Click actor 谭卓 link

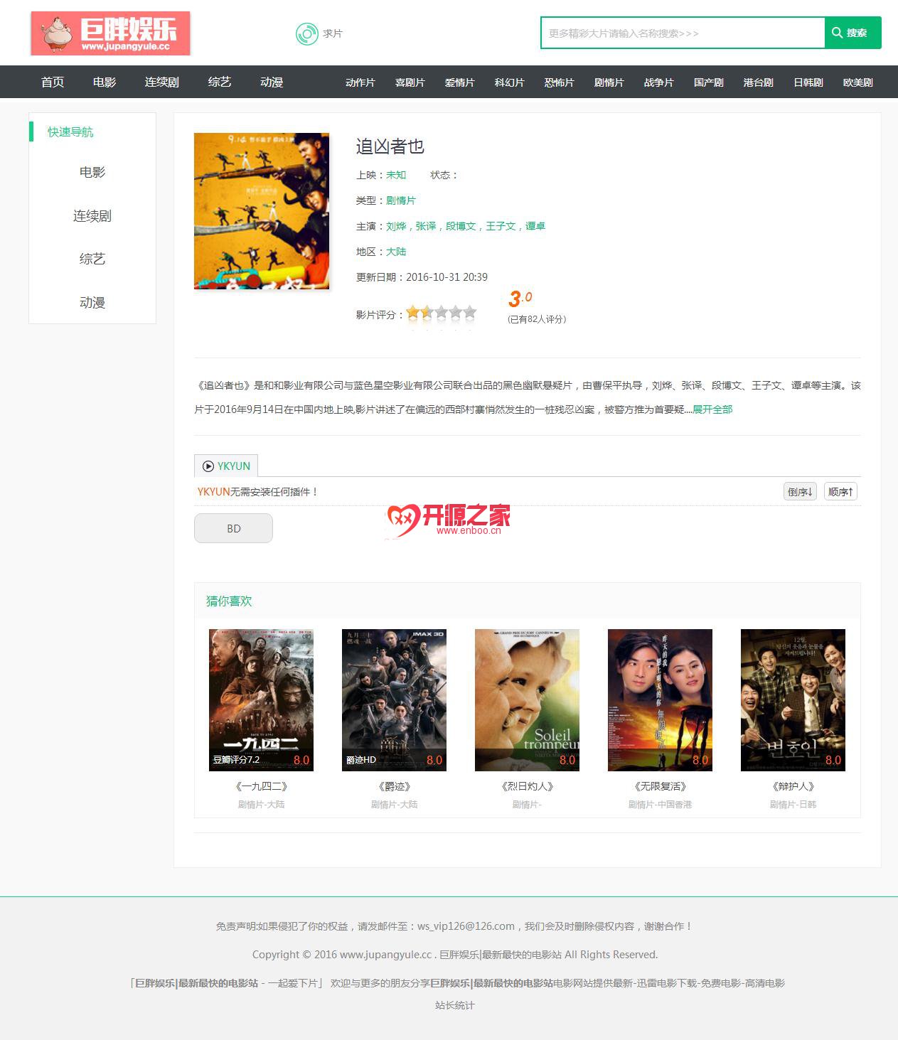[x=535, y=226]
